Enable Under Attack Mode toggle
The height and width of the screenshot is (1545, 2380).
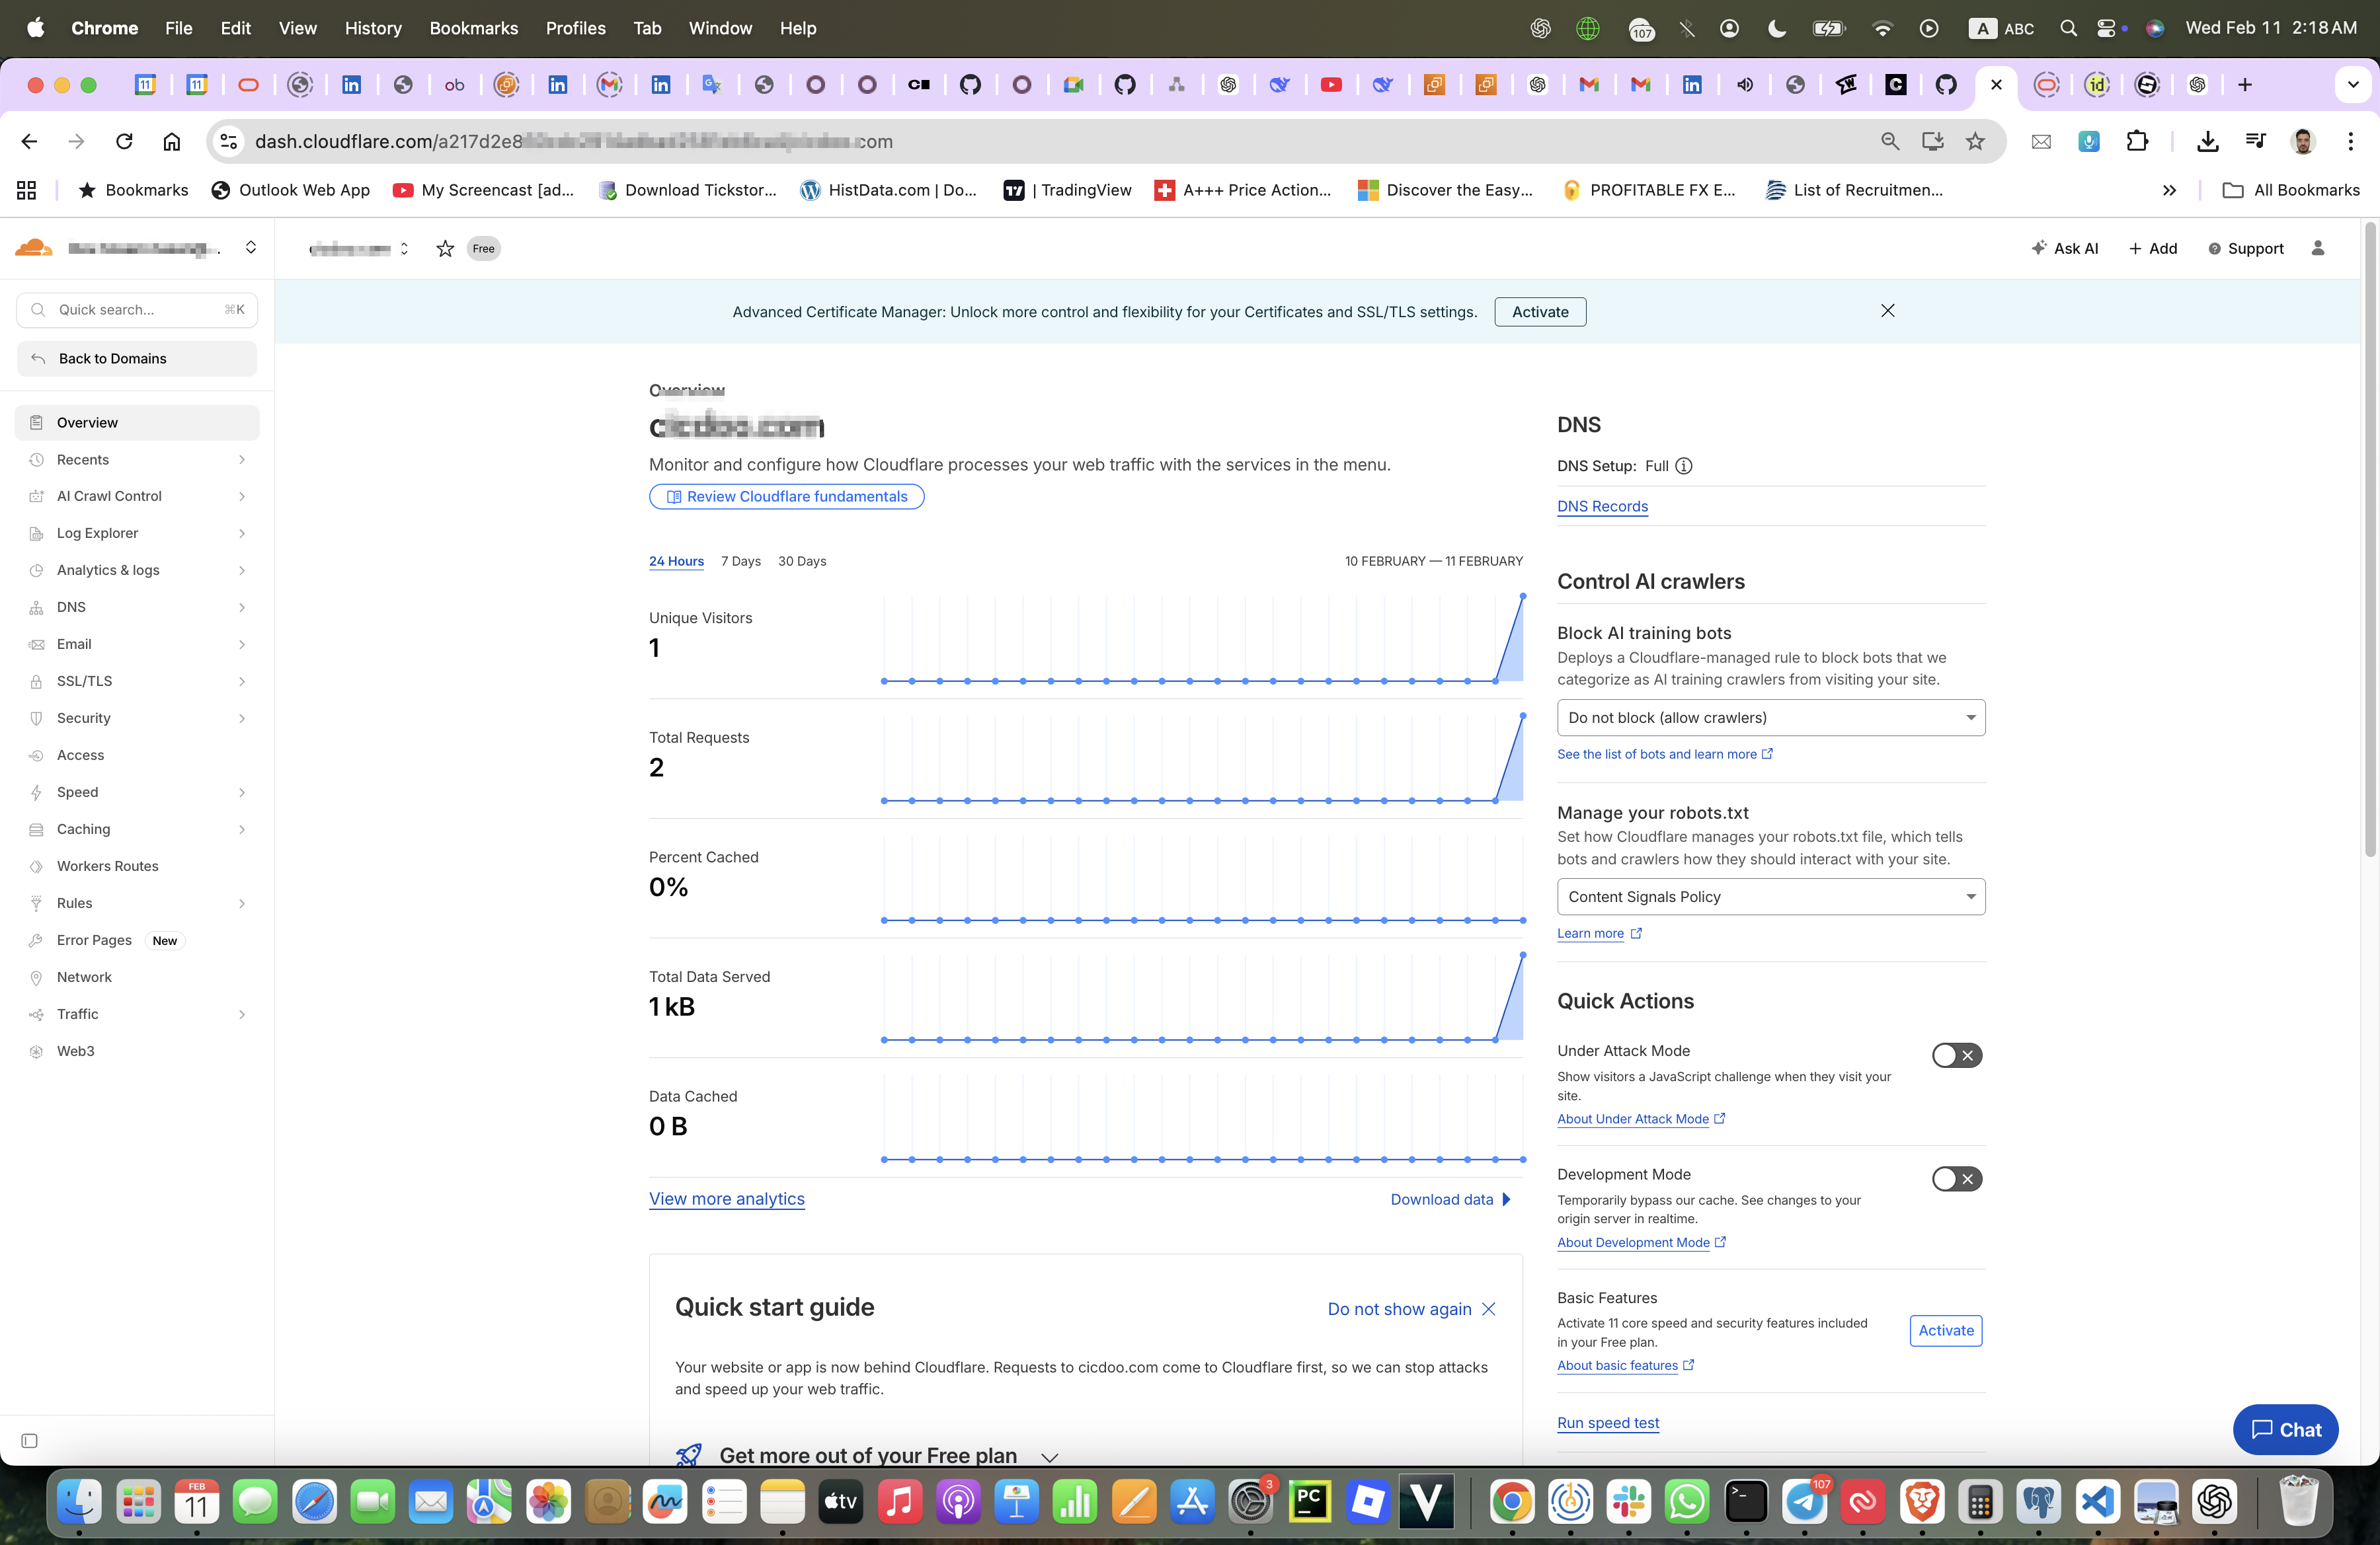coord(1956,1055)
